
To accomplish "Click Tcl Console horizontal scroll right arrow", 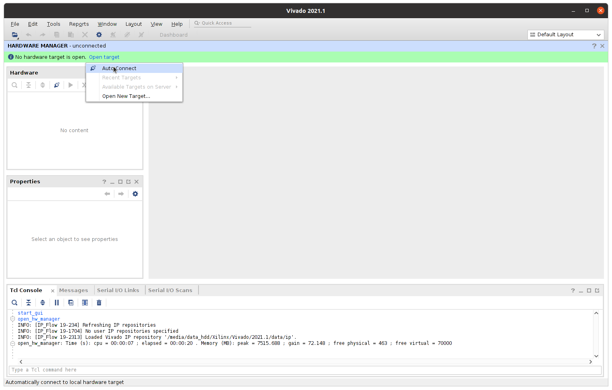I will (x=591, y=362).
